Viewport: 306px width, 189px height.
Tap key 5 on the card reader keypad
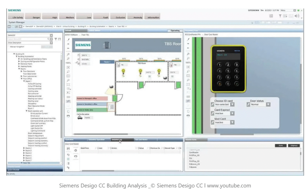(228, 71)
